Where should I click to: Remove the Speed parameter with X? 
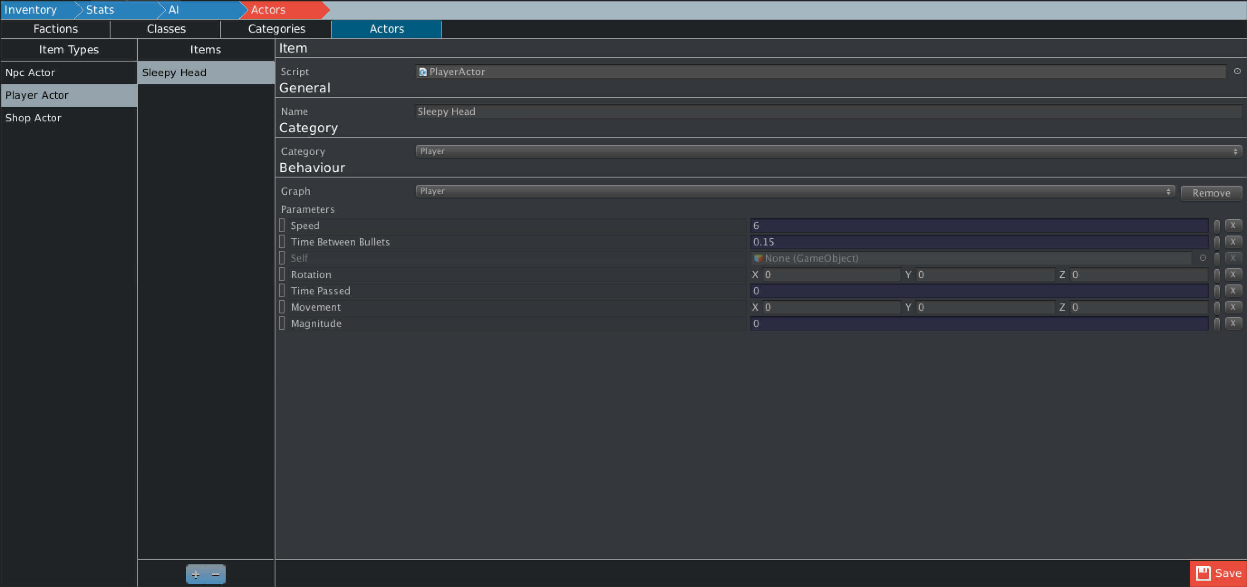coord(1232,226)
